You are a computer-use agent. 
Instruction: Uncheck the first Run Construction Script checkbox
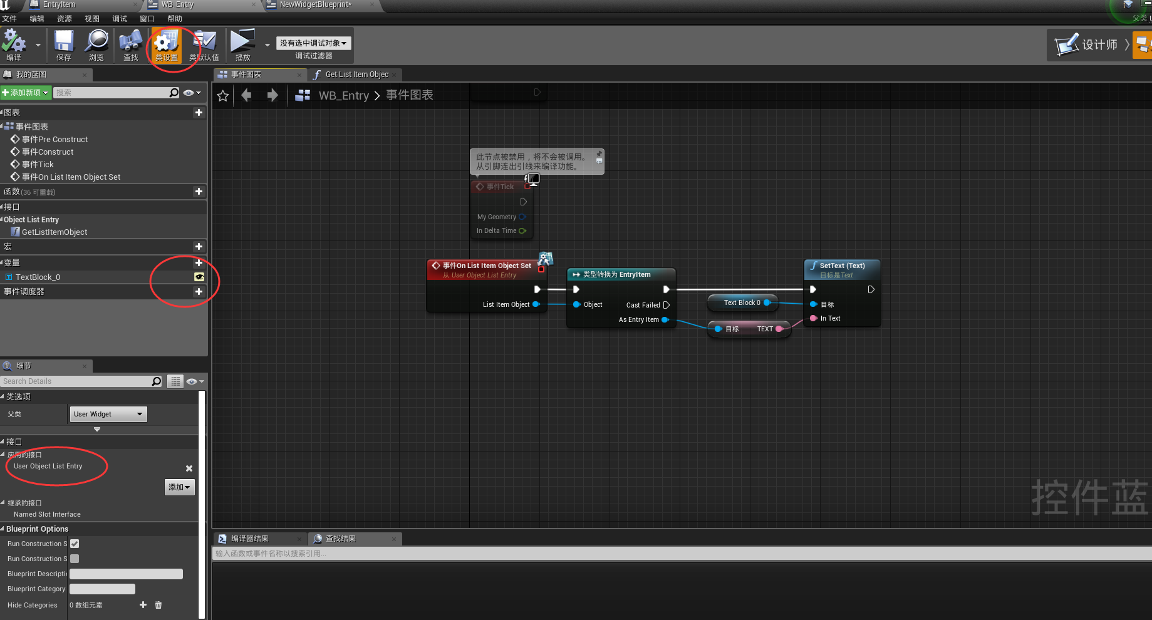tap(74, 544)
